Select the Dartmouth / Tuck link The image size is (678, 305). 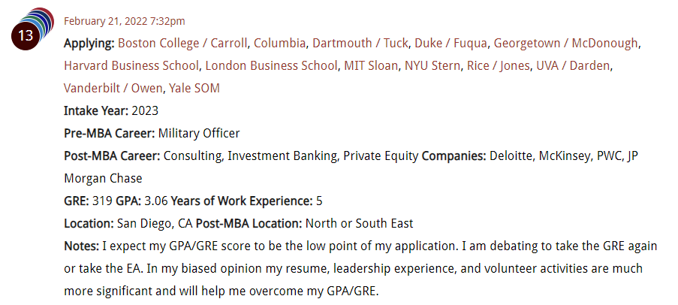tap(360, 44)
